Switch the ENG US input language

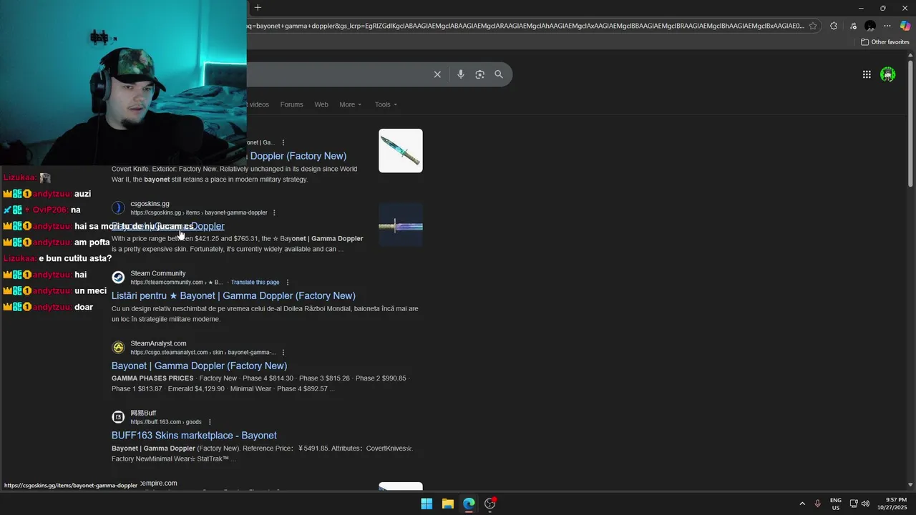(836, 504)
